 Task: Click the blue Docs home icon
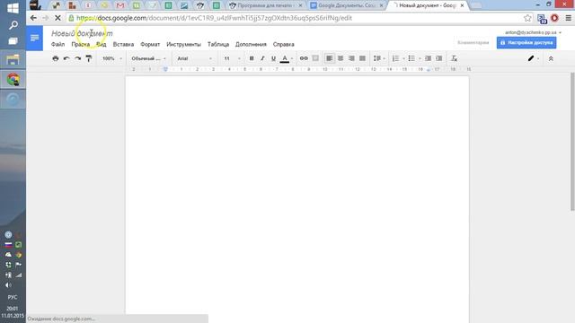click(34, 38)
